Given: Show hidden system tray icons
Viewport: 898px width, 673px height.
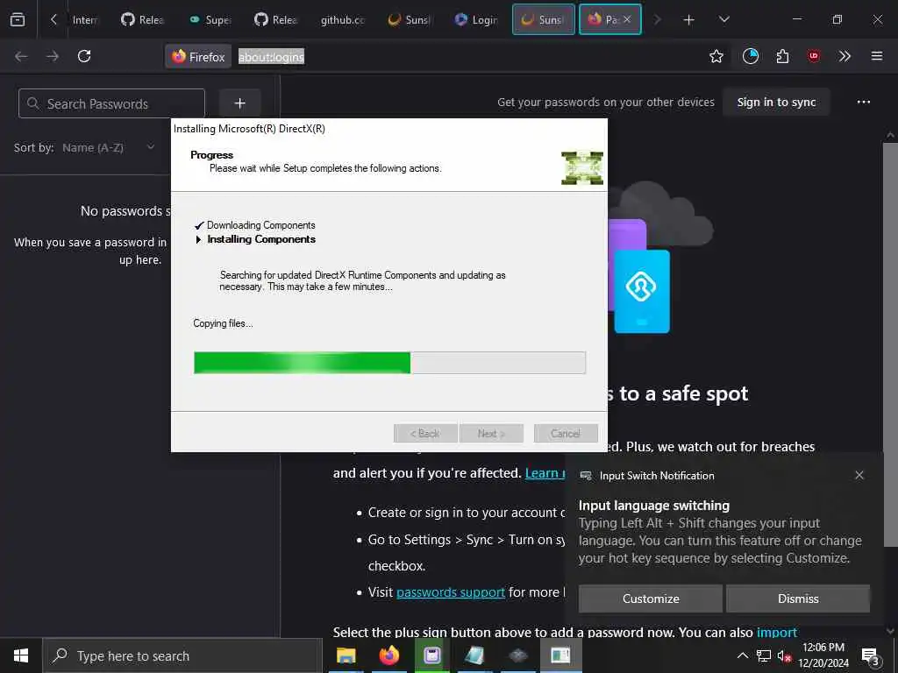Looking at the screenshot, I should tap(742, 655).
